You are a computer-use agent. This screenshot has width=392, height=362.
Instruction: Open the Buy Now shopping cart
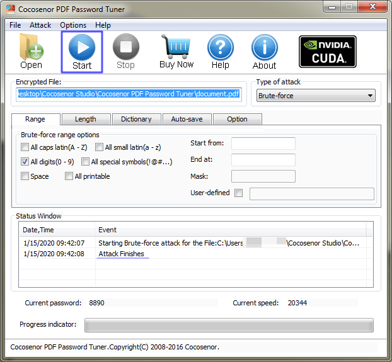[x=176, y=52]
